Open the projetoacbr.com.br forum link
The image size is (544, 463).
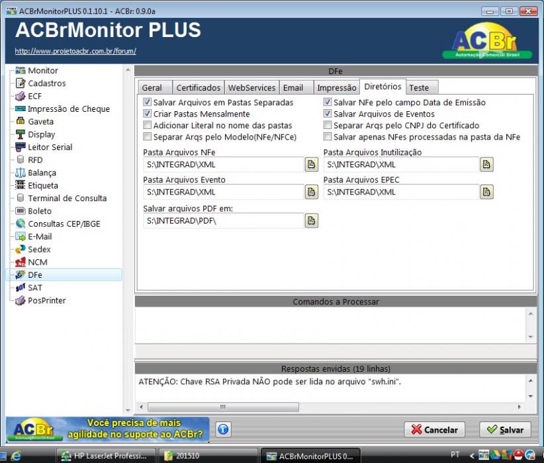coord(75,51)
